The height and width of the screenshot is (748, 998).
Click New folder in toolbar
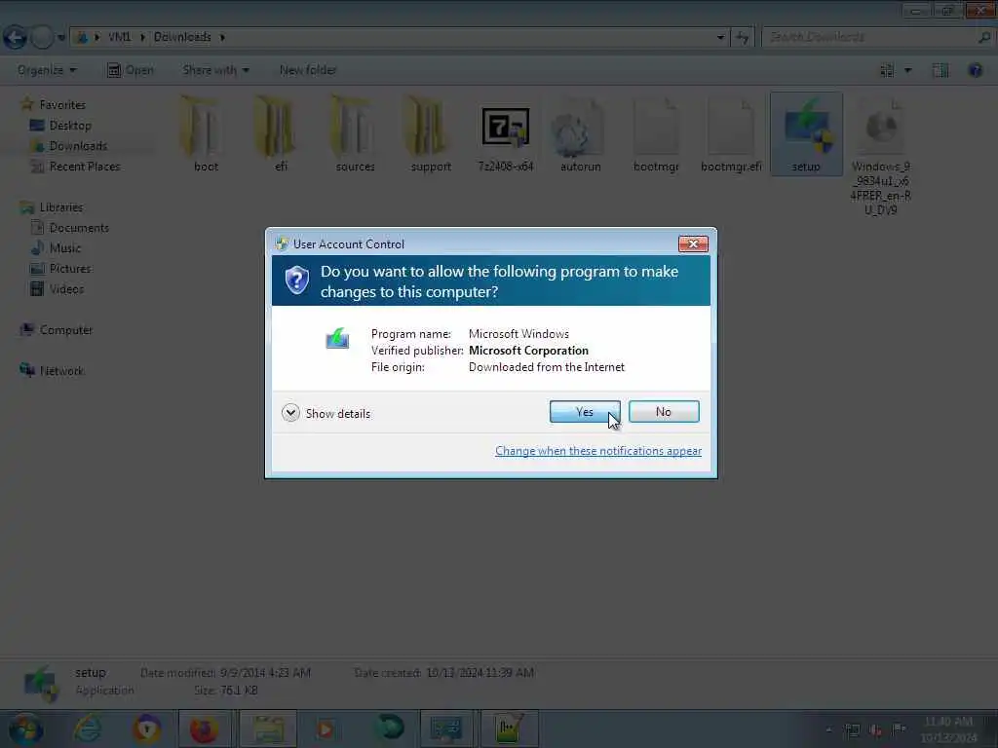click(x=308, y=70)
